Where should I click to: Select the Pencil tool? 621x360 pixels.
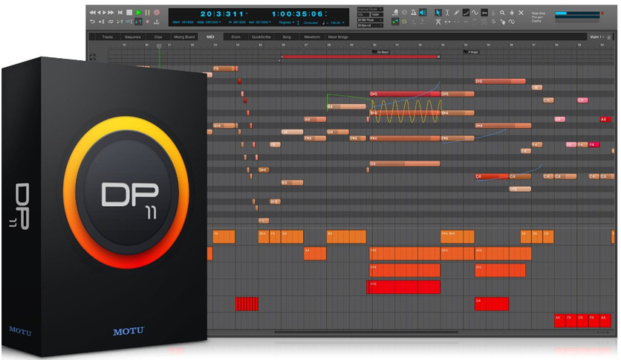pos(457,13)
